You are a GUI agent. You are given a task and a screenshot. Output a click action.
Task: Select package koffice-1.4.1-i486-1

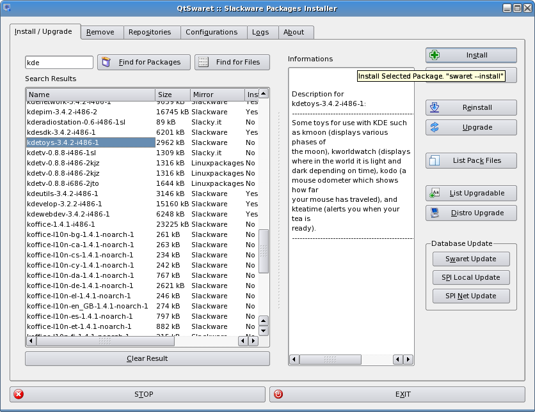pyautogui.click(x=61, y=224)
